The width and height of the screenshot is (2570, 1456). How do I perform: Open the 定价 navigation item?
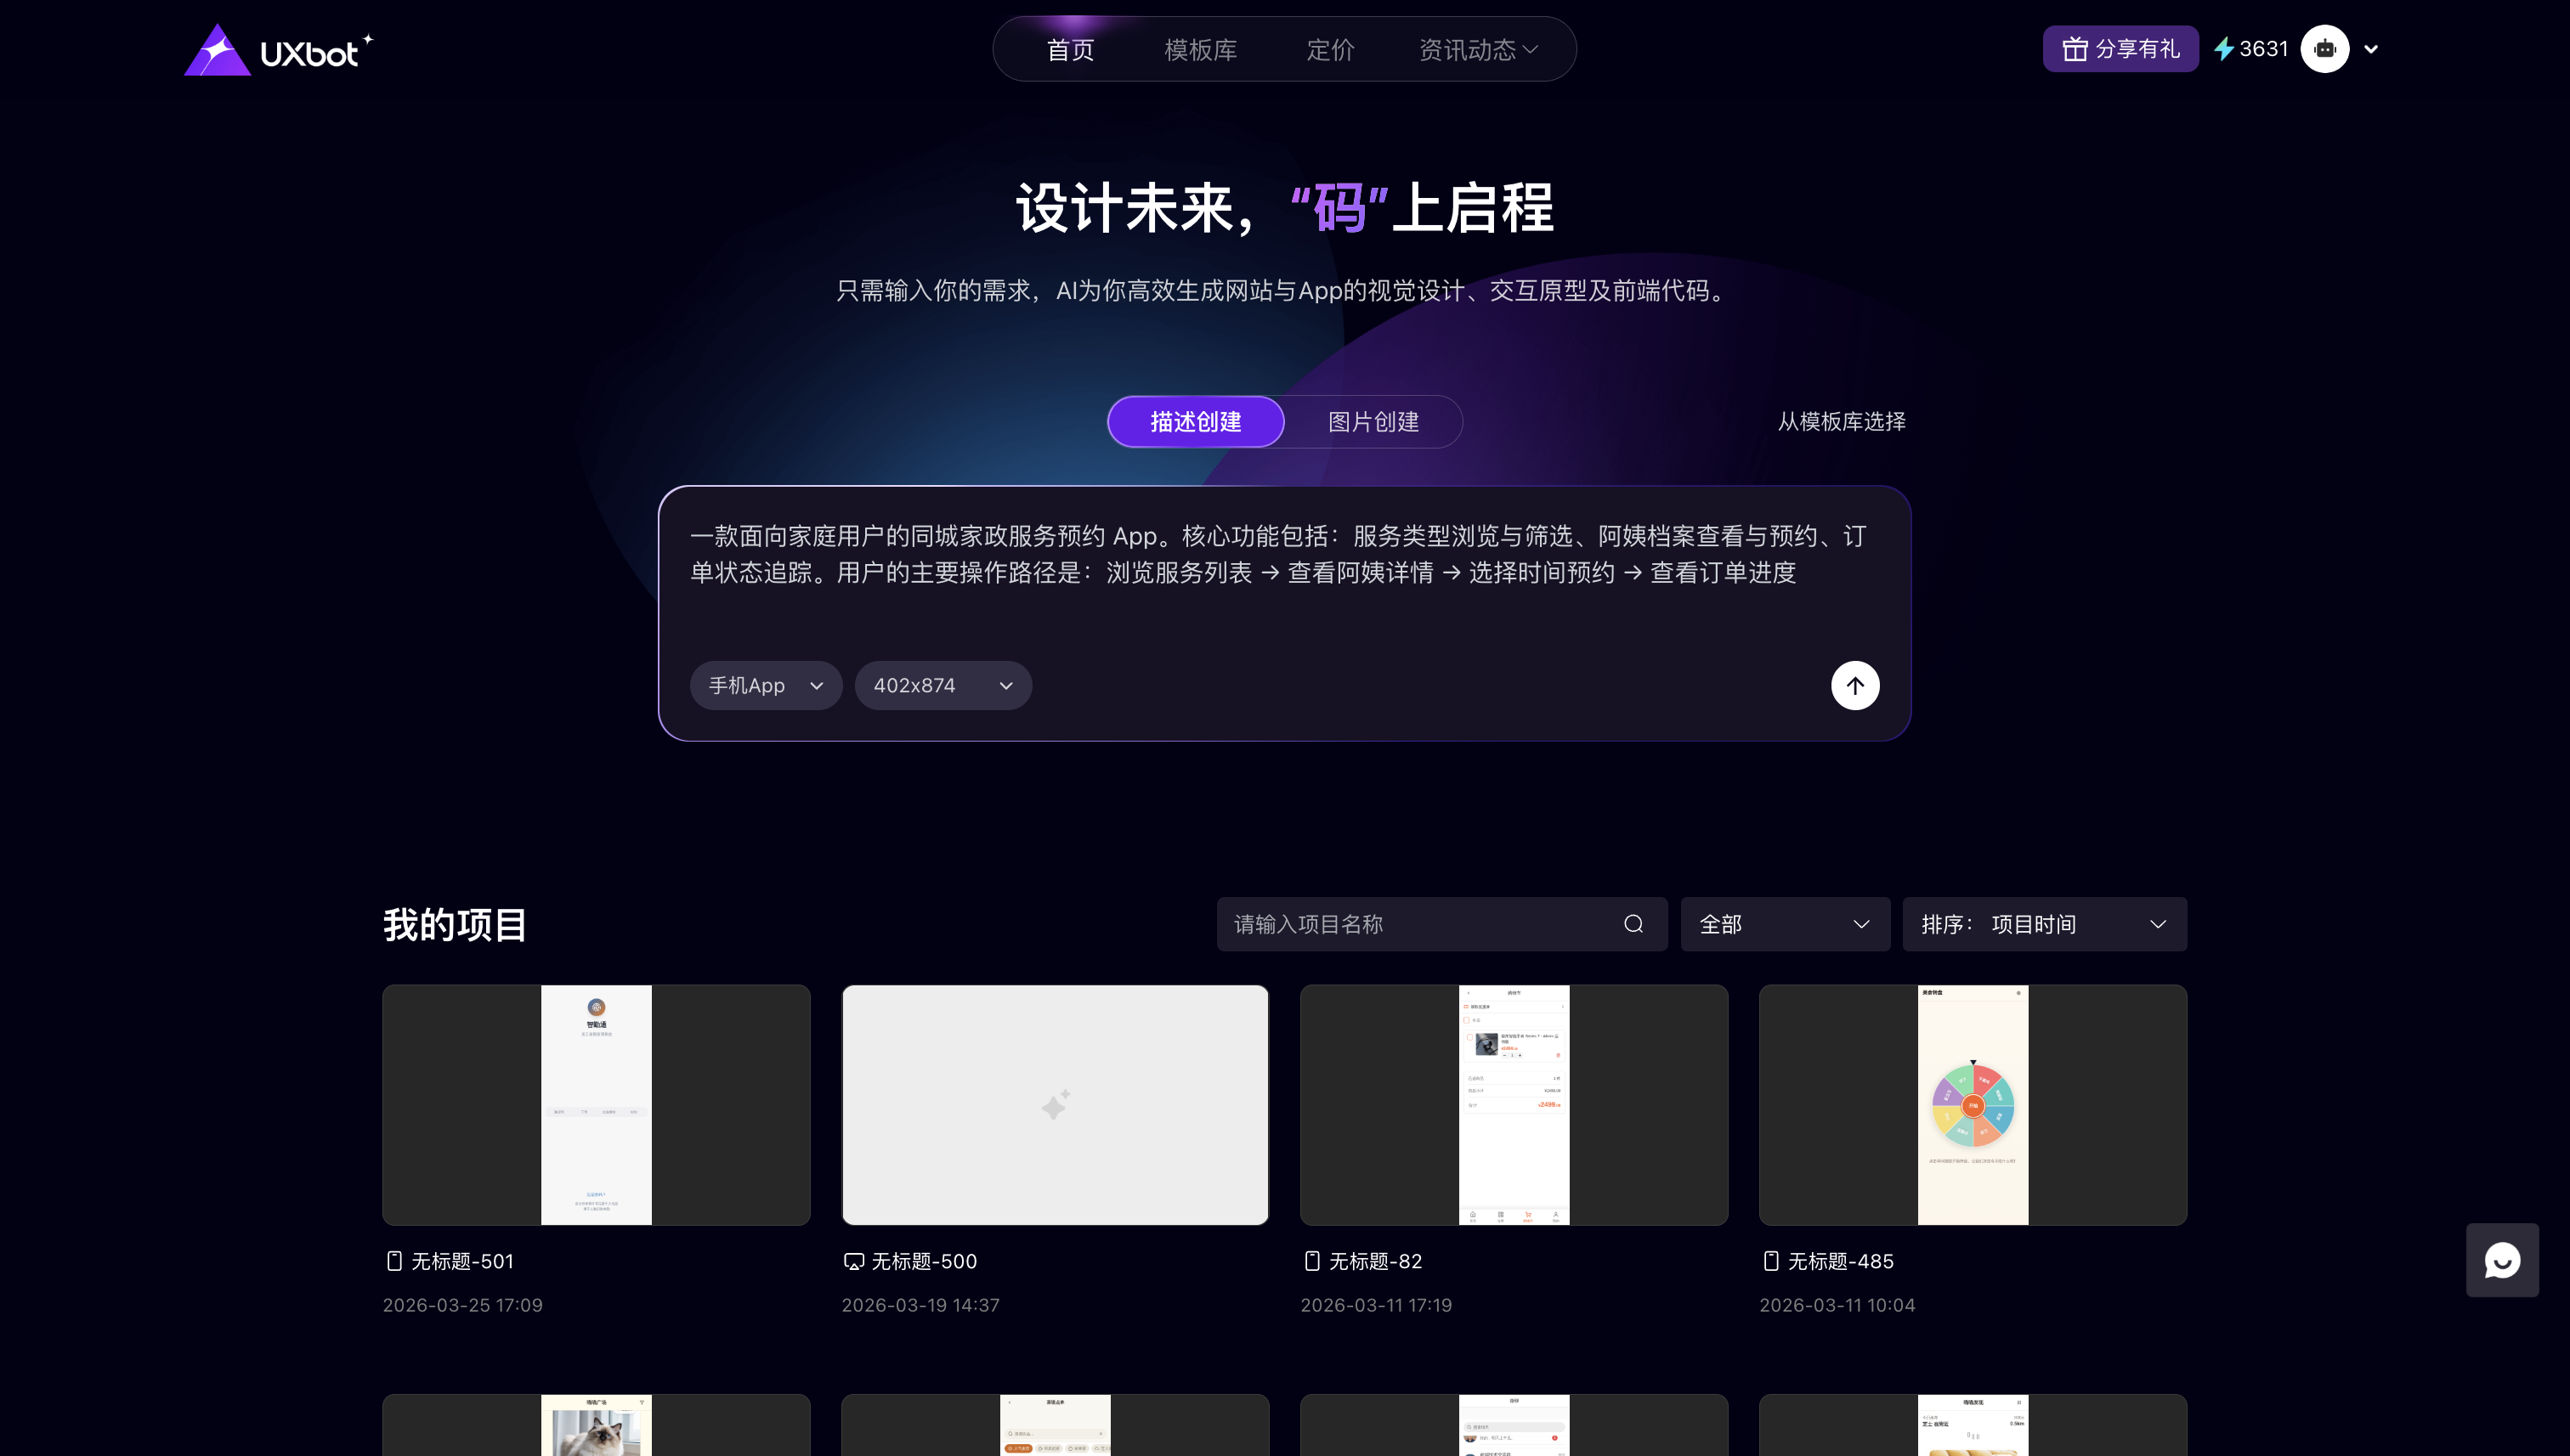tap(1329, 50)
